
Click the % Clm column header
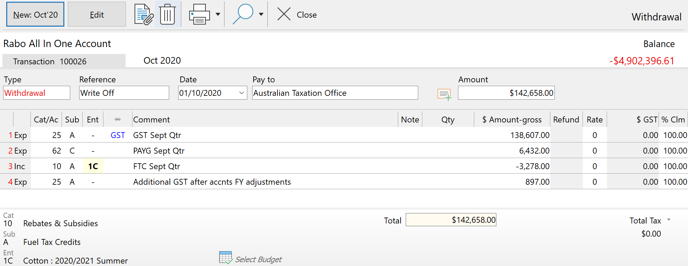click(x=673, y=120)
